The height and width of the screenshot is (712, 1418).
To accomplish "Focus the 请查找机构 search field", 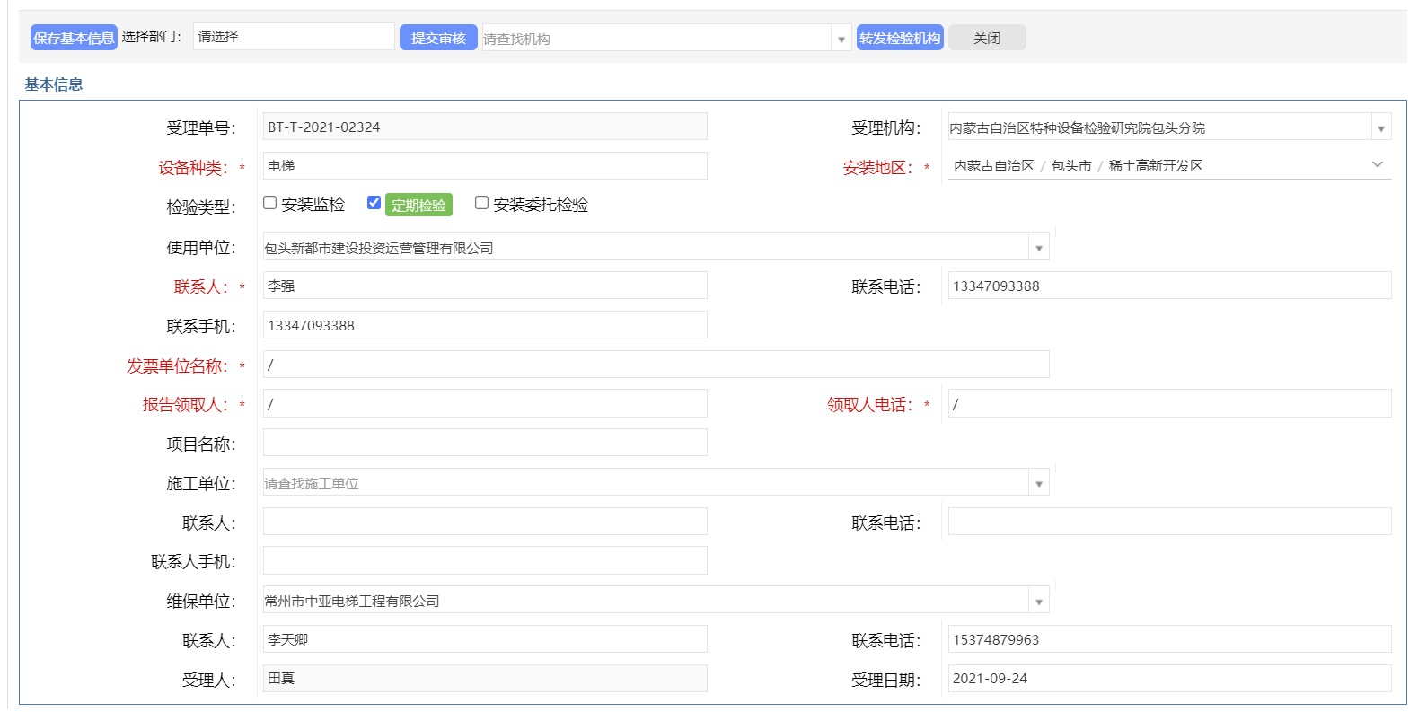I will click(x=656, y=39).
